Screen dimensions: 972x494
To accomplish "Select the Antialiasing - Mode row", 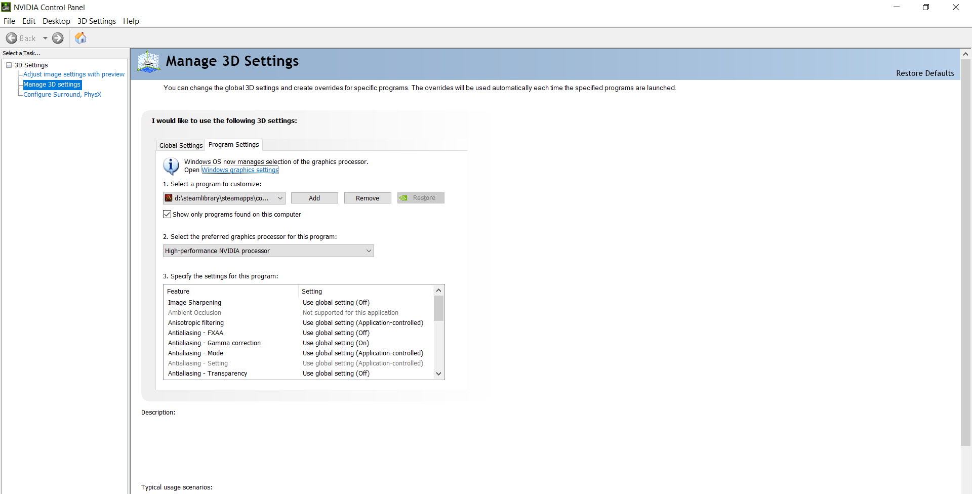I will click(x=299, y=353).
